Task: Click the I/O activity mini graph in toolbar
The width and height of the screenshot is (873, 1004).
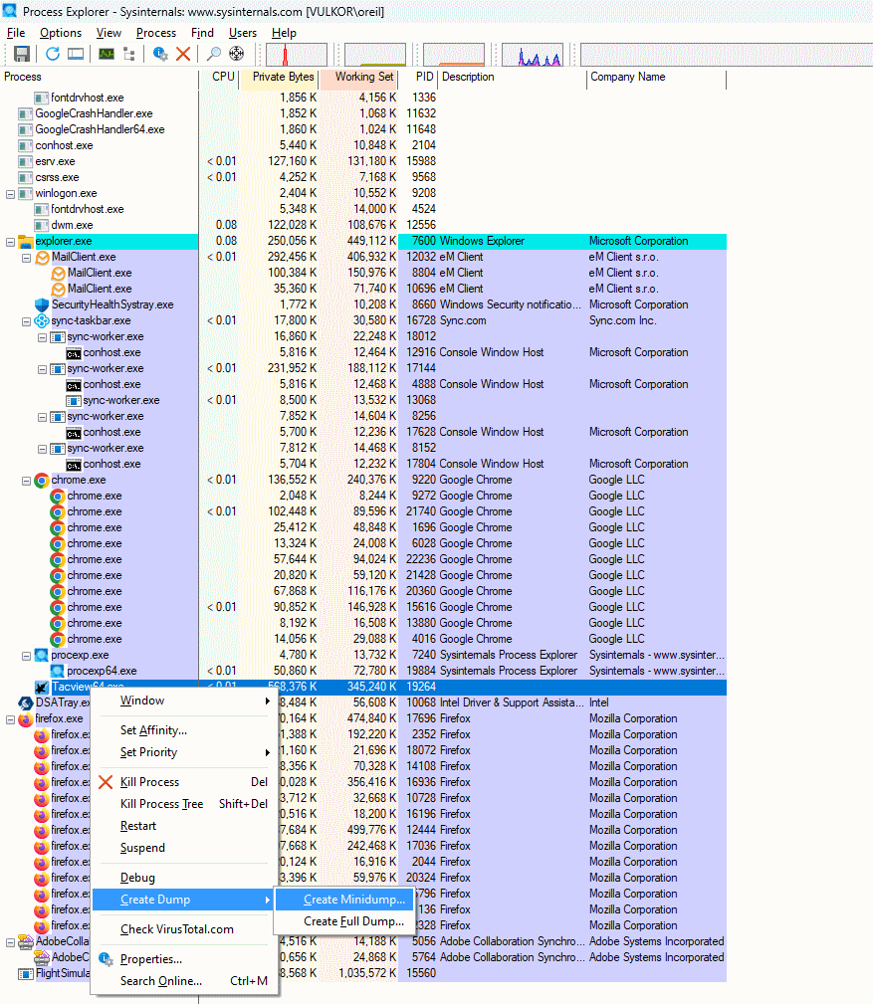Action: pyautogui.click(x=533, y=55)
